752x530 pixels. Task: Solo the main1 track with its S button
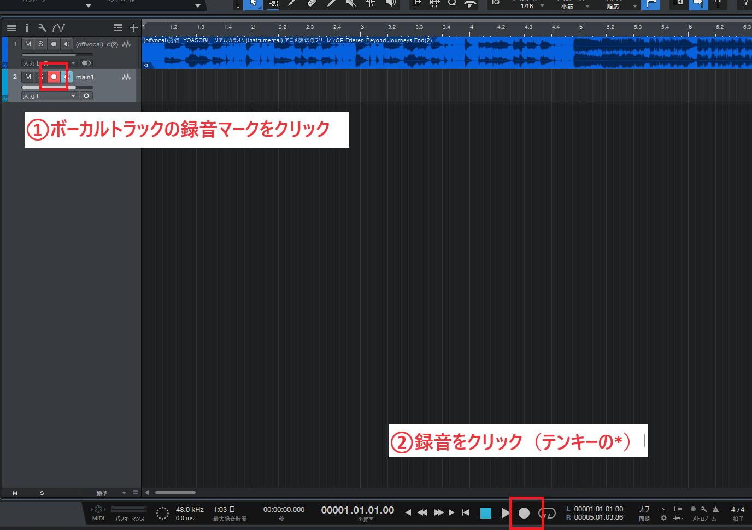tap(40, 77)
